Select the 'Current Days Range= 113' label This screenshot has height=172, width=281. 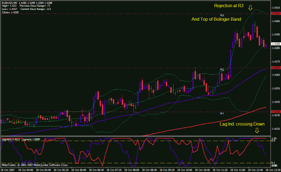(36, 9)
